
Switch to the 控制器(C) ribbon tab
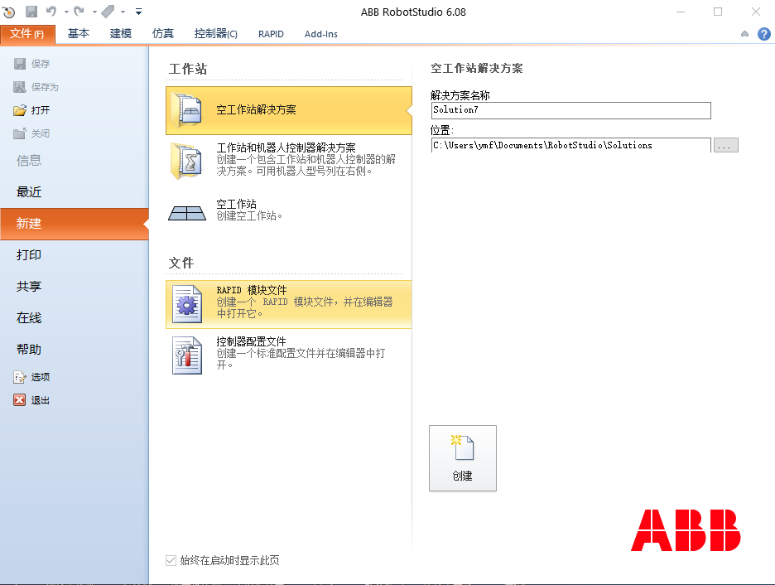[x=215, y=34]
